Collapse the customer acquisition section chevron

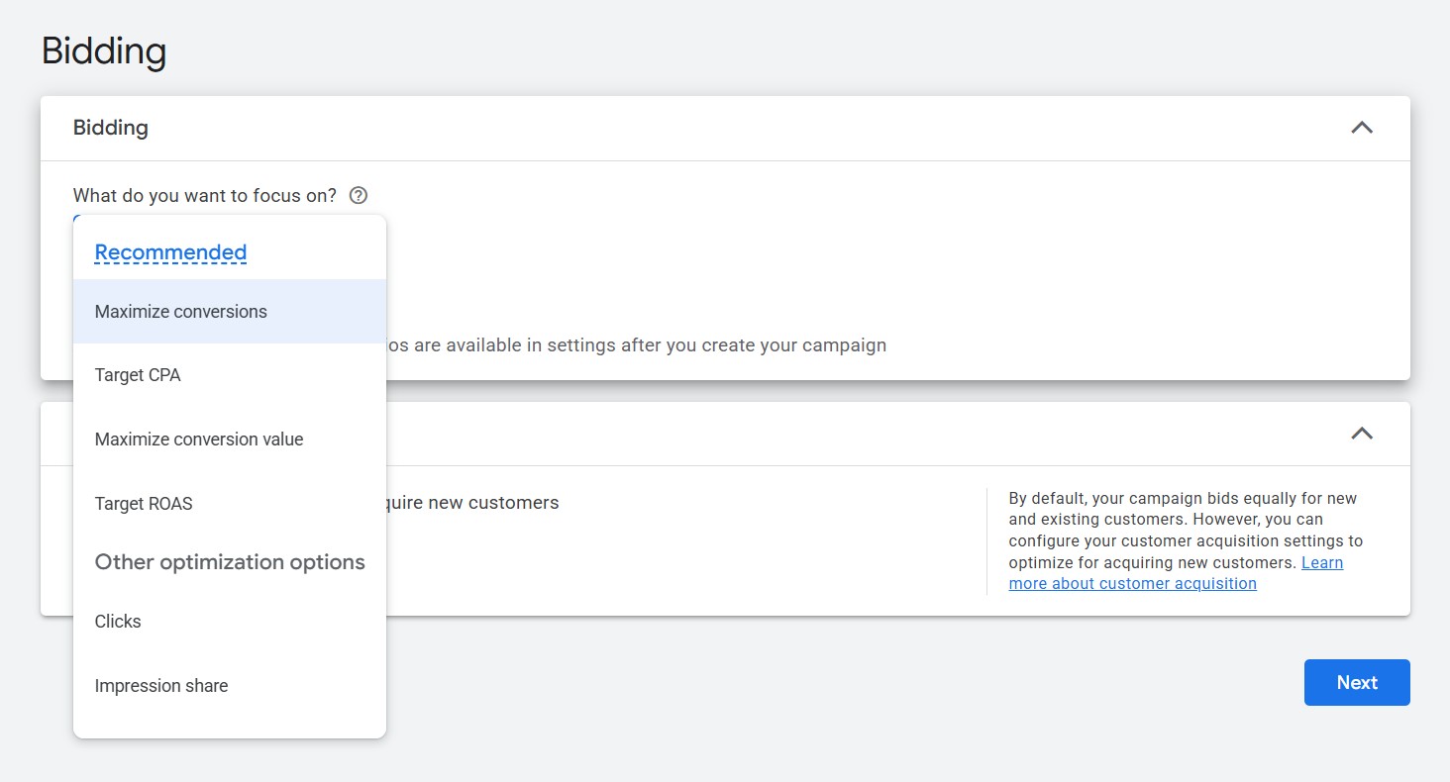pyautogui.click(x=1362, y=434)
